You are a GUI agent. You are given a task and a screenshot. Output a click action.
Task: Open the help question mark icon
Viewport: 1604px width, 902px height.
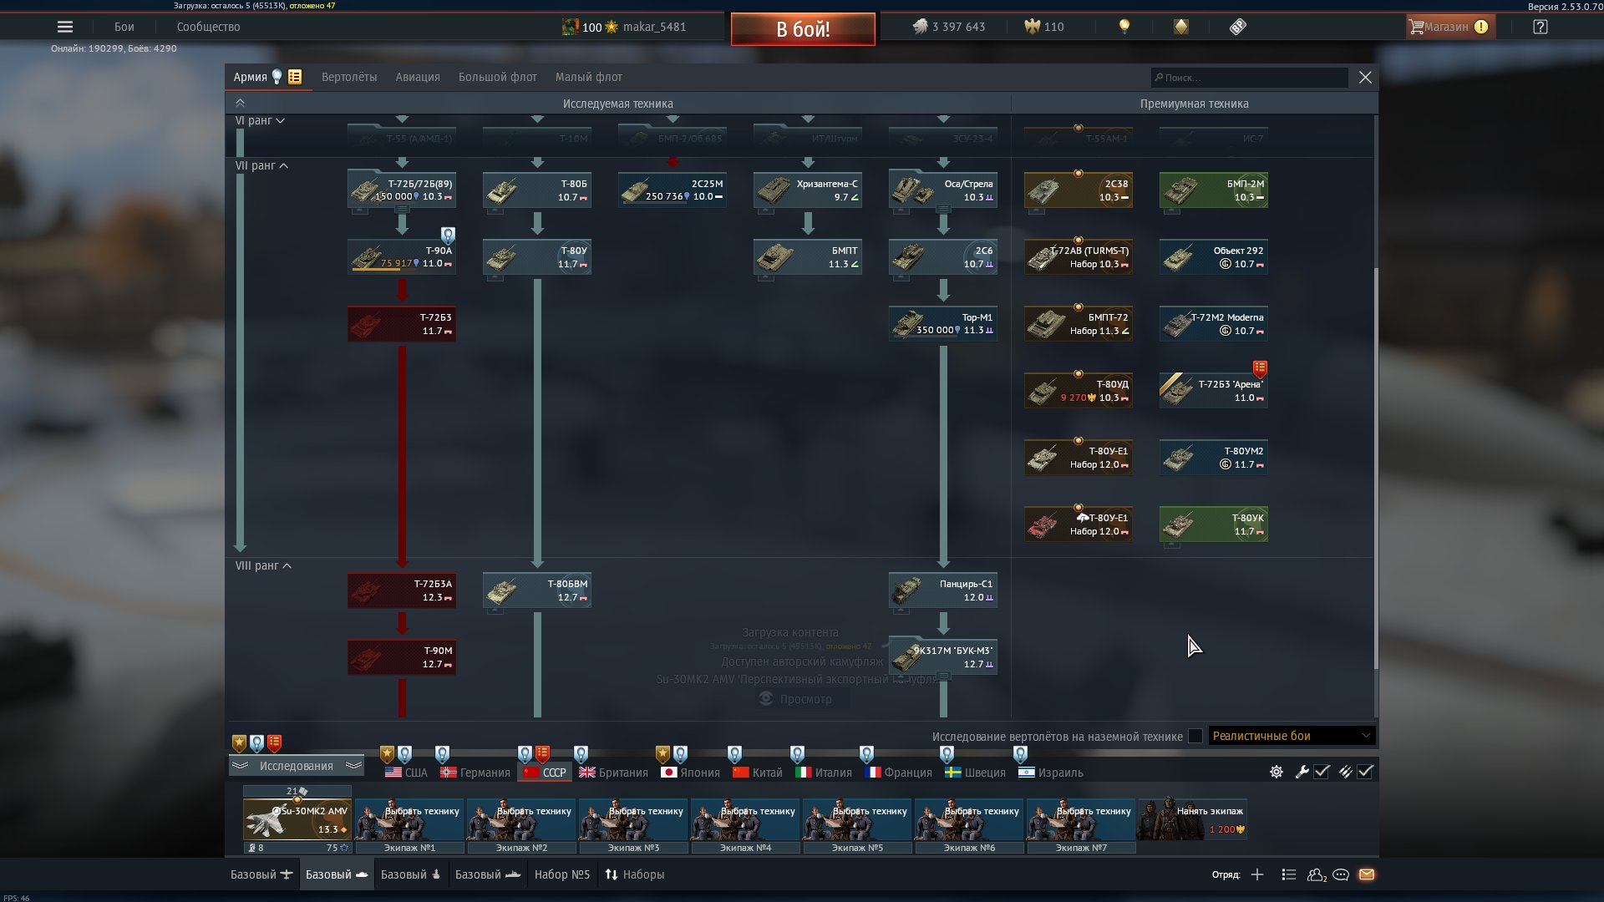tap(1541, 27)
